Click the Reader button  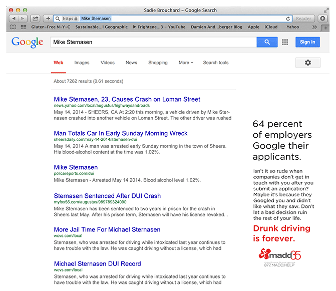click(303, 19)
